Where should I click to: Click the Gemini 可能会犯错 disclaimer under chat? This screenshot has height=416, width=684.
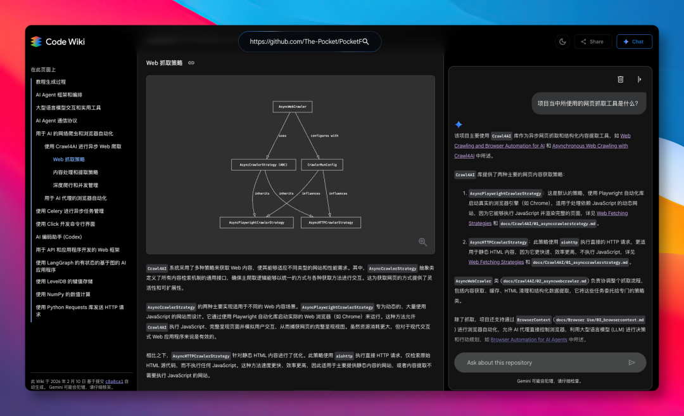(x=549, y=381)
